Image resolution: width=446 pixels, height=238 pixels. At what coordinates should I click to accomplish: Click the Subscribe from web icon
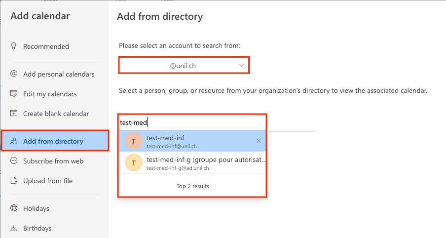coord(14,161)
